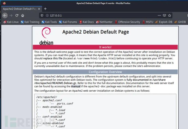Open the Kali Training bookmark

pos(30,22)
